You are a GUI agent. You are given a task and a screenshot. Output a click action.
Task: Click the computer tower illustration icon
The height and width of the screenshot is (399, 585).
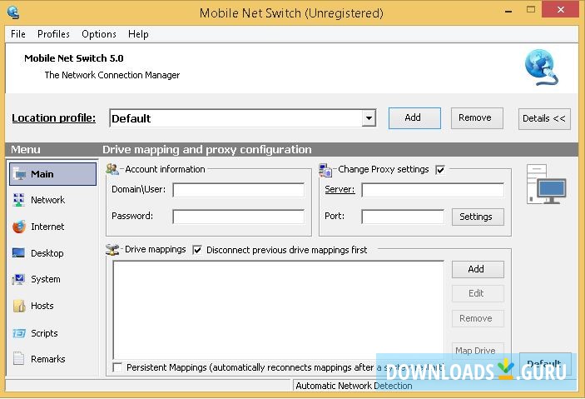546,184
